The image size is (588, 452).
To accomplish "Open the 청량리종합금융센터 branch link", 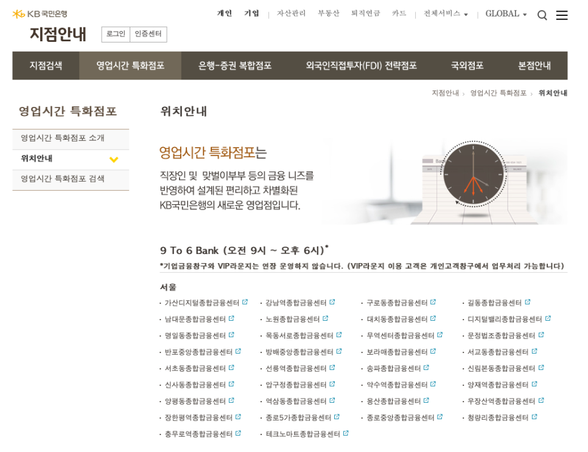I will click(498, 417).
